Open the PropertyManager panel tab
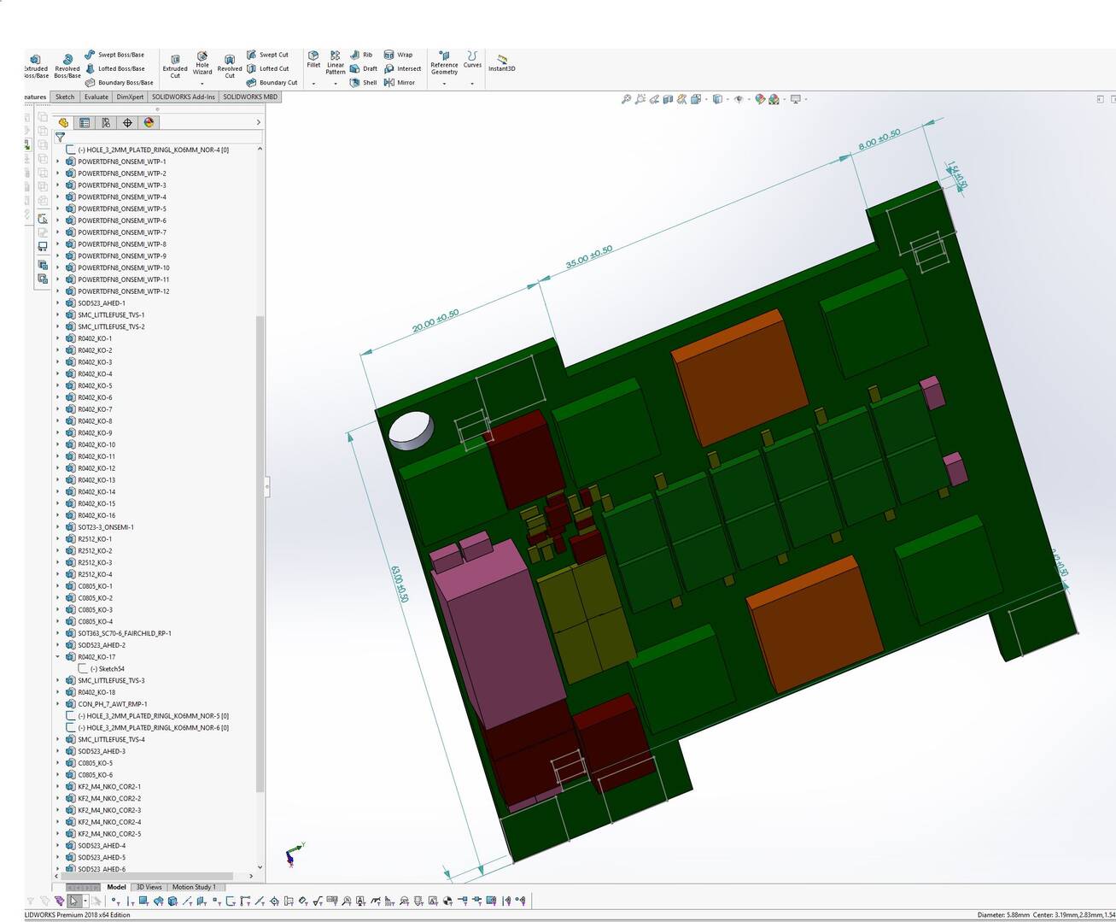The width and height of the screenshot is (1116, 922). (x=85, y=123)
